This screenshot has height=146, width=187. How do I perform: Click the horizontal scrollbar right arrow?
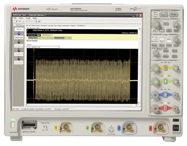(x=137, y=105)
